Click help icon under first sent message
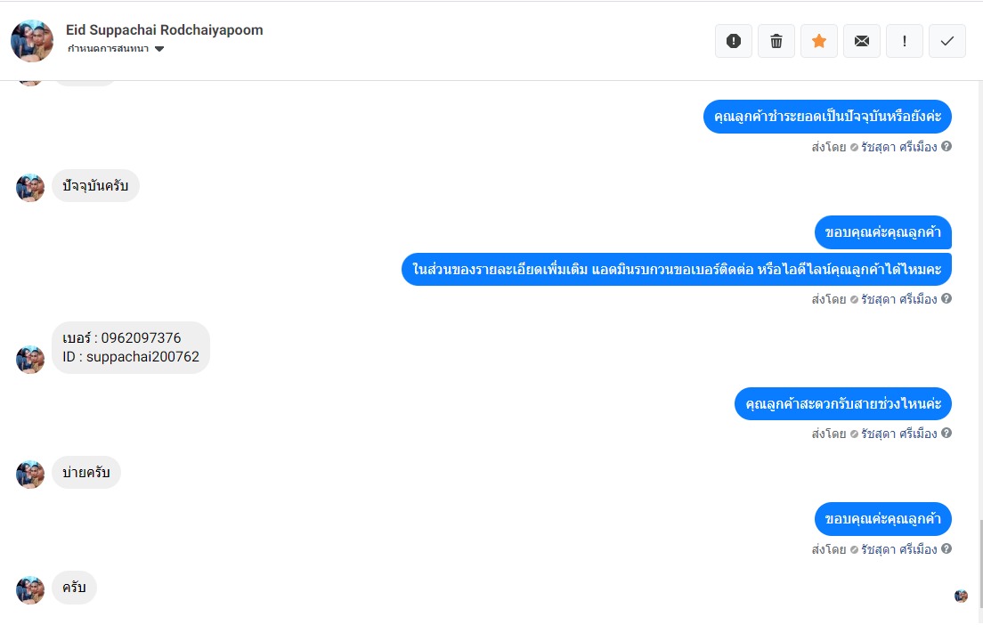 tap(946, 146)
